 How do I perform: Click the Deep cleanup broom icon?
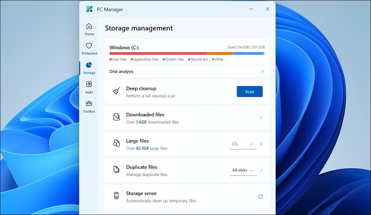point(116,92)
